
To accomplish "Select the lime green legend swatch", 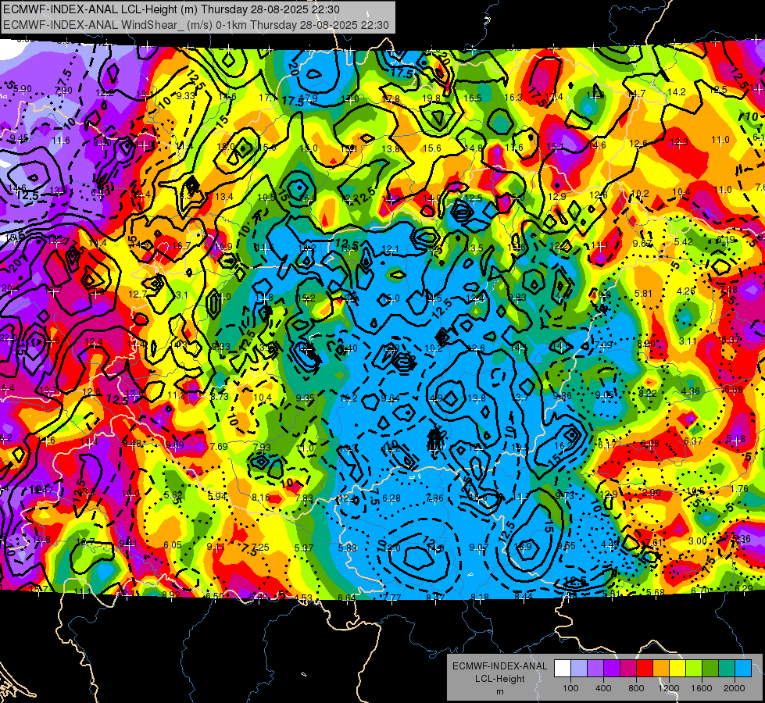I will pos(694,669).
